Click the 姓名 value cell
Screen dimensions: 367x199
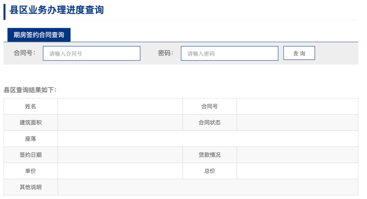pos(120,106)
